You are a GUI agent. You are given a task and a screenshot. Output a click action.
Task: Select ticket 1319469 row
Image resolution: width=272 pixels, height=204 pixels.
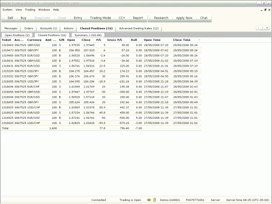(x=101, y=45)
